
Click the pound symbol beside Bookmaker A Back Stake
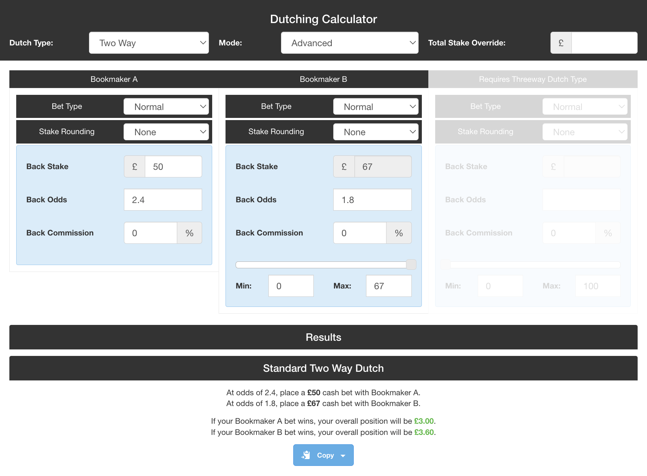point(135,167)
